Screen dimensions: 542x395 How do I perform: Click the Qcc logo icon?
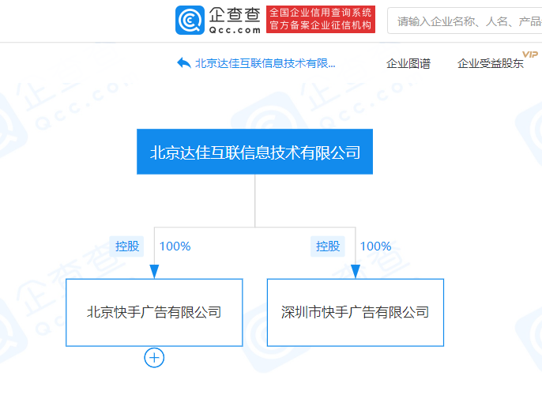190,20
